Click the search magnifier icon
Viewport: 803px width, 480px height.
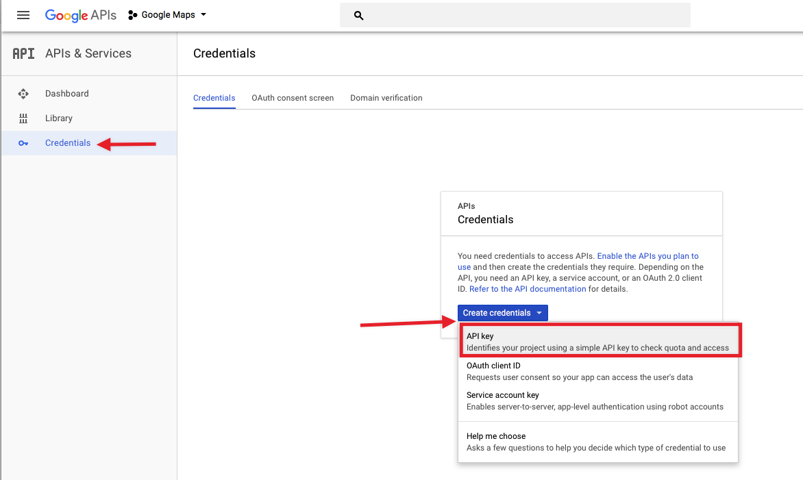[x=358, y=16]
